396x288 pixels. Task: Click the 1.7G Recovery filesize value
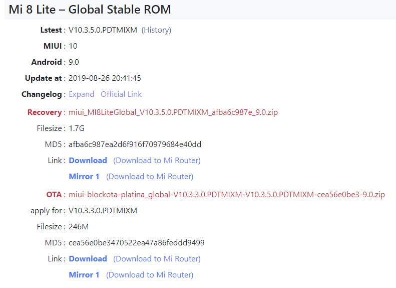[x=77, y=128]
